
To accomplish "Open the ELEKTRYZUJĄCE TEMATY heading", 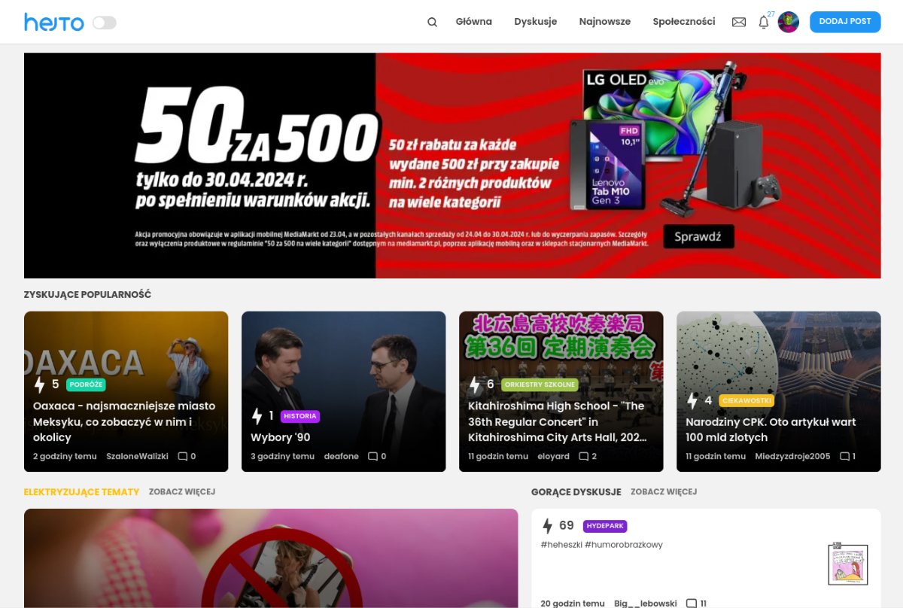I will coord(81,492).
